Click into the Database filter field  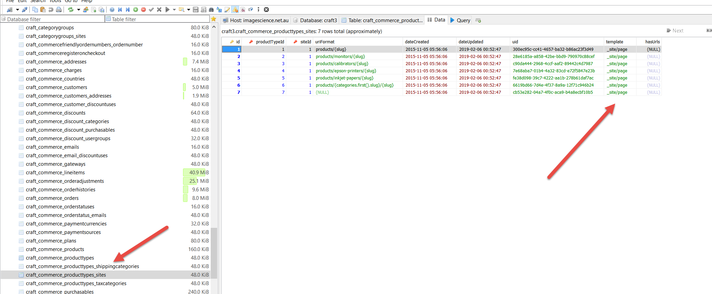coord(53,19)
